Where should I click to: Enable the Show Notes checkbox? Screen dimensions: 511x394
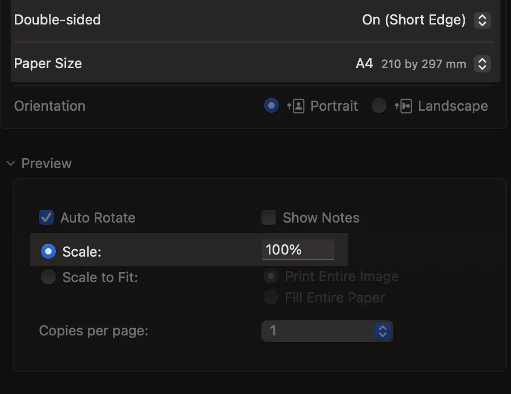[x=269, y=217]
